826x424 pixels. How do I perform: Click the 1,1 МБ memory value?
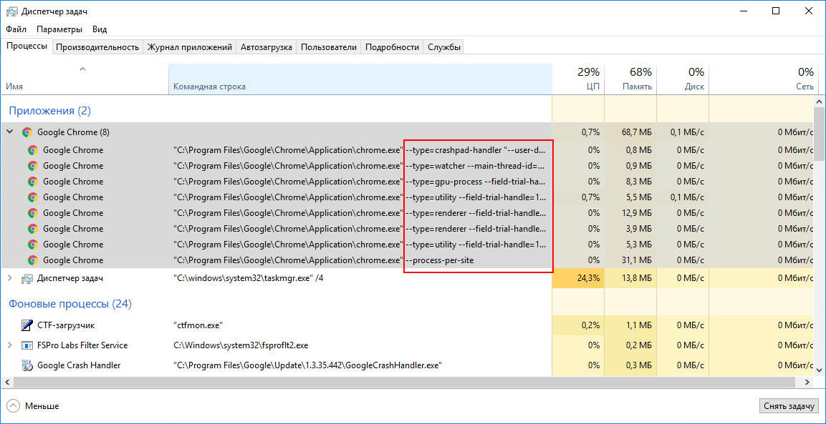[x=640, y=325]
